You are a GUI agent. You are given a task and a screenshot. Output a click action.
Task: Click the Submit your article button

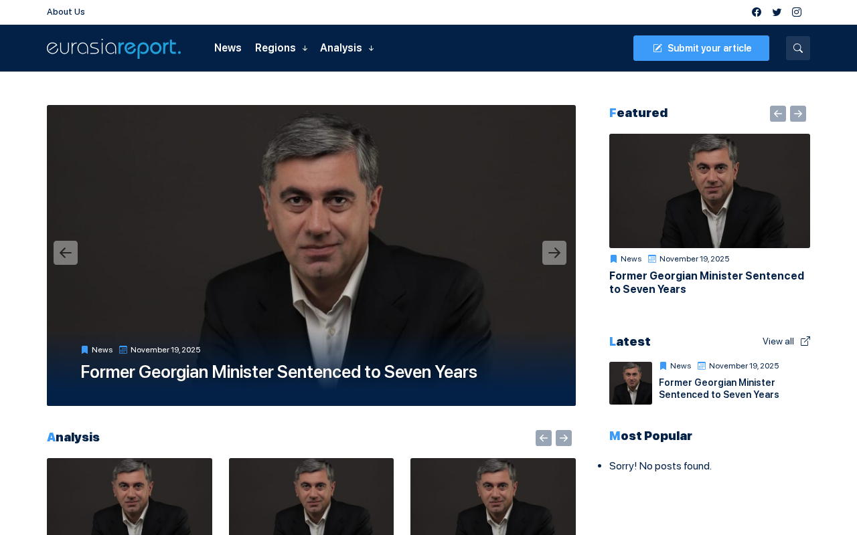(701, 48)
